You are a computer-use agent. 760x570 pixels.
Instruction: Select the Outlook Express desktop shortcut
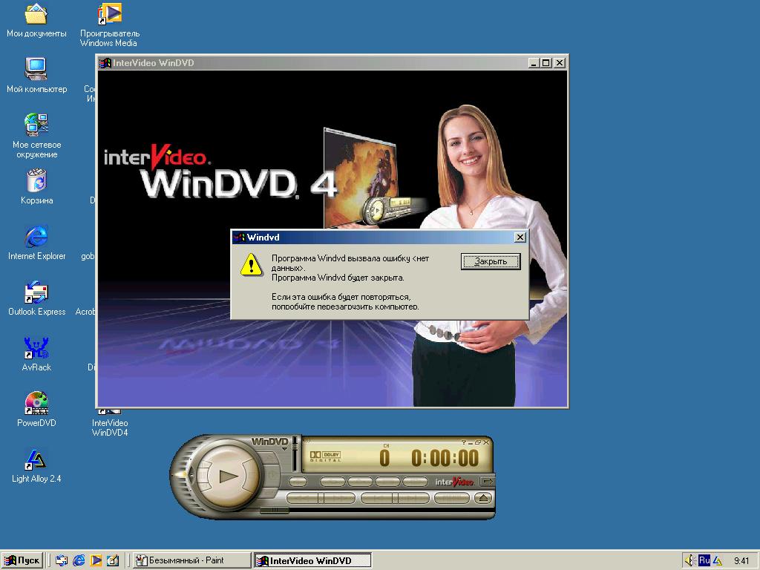pos(36,298)
